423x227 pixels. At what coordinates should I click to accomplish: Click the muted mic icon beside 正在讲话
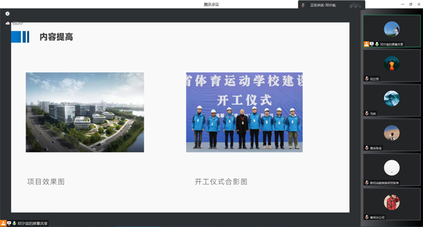pos(303,5)
